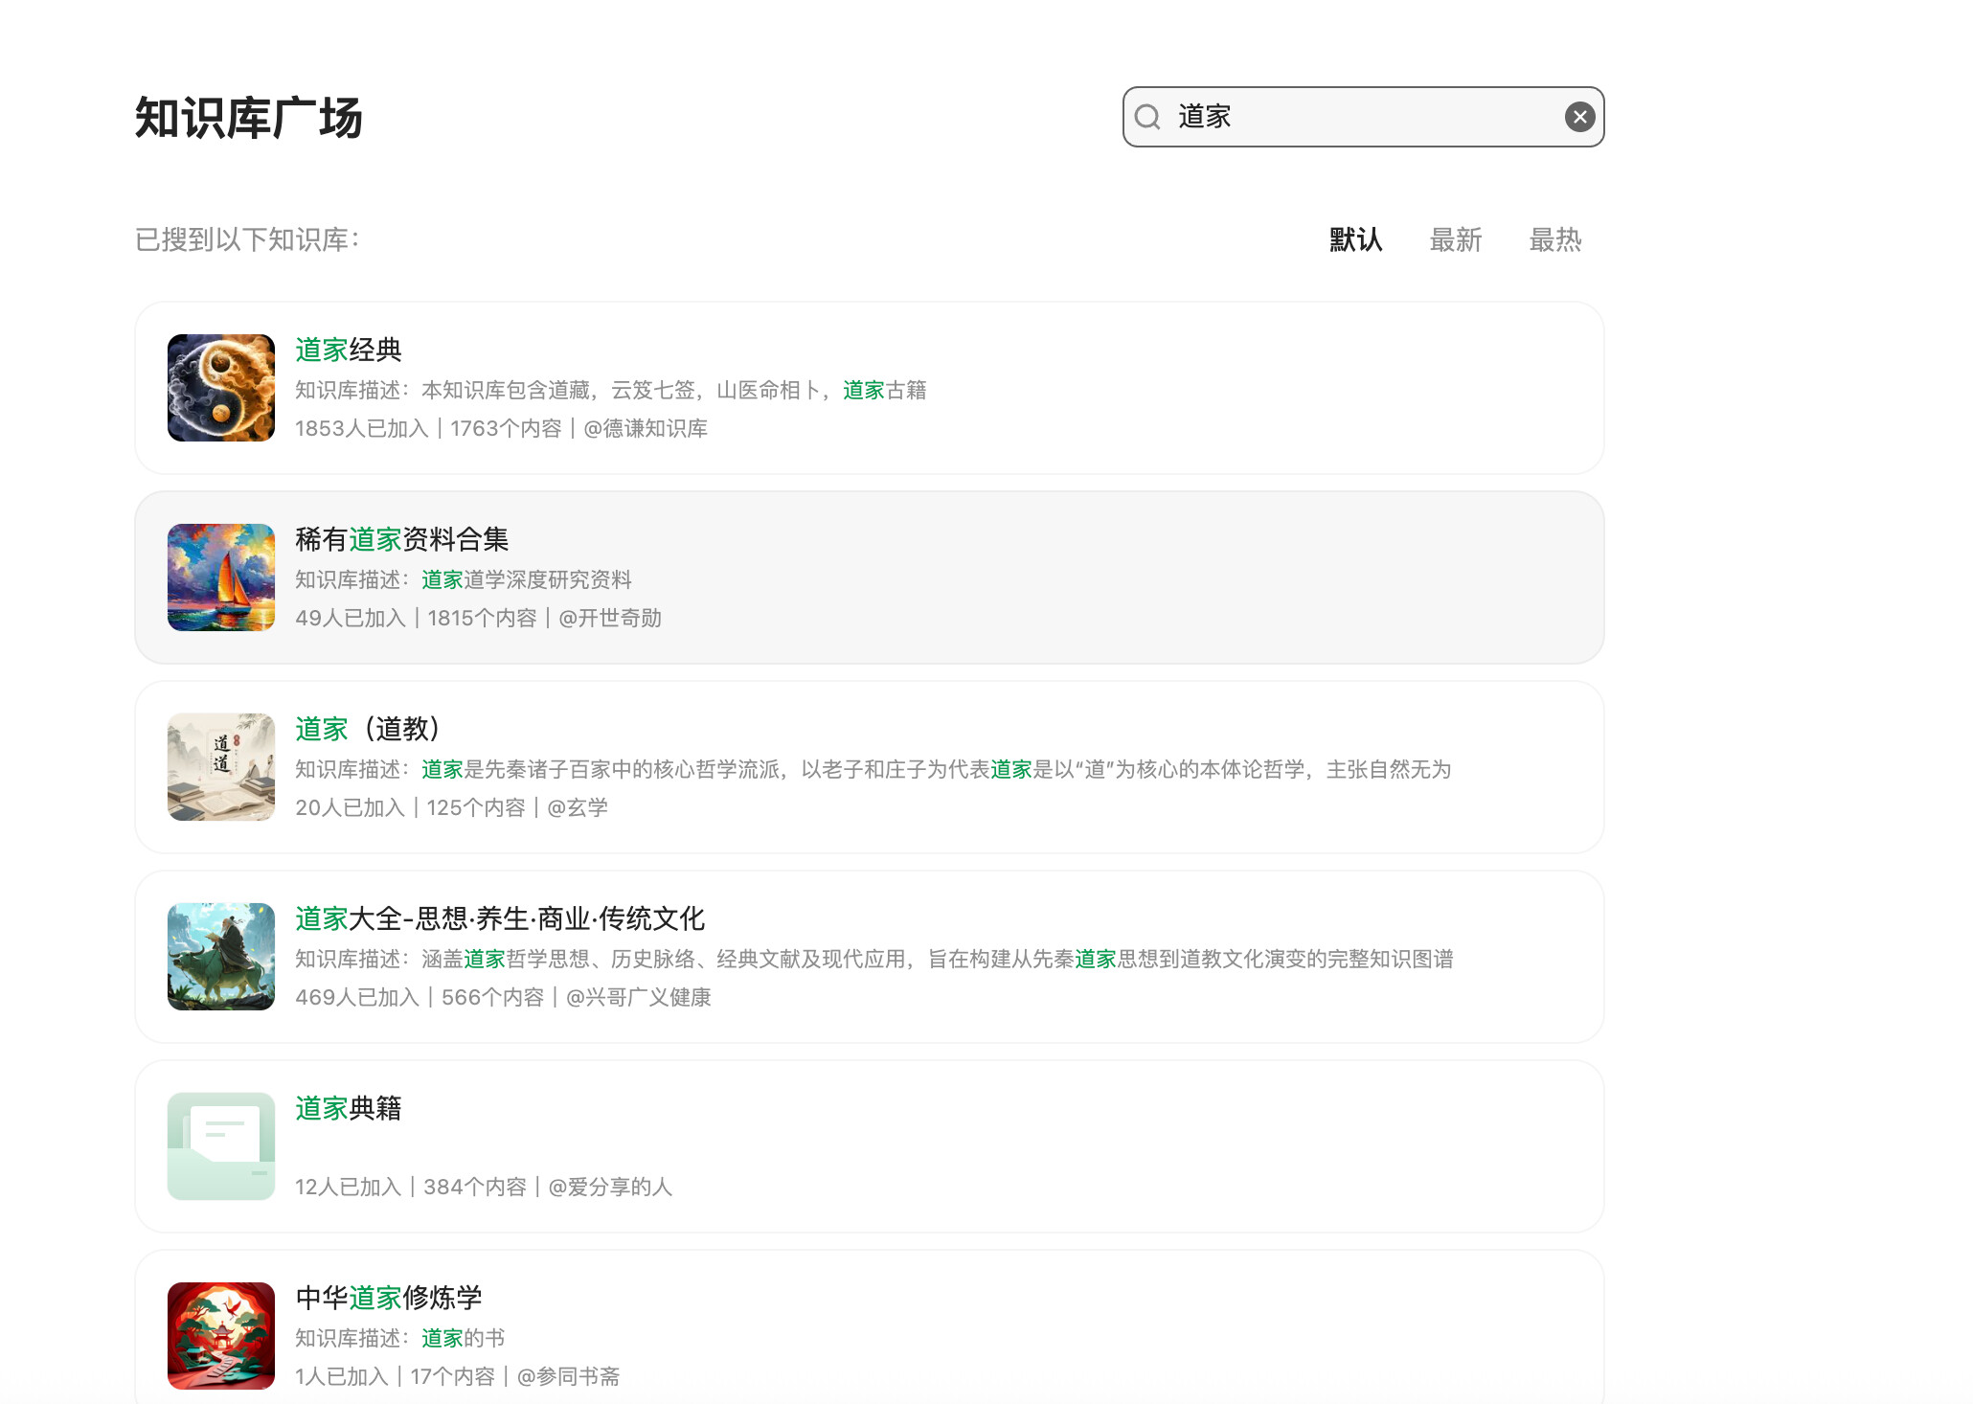Screen dimensions: 1973x1404
Task: Click the stats line with @德谦知识库
Action: (502, 428)
